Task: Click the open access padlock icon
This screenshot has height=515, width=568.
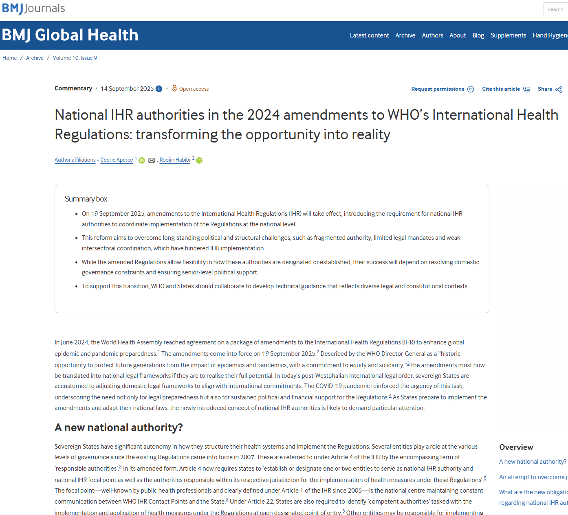Action: [175, 88]
